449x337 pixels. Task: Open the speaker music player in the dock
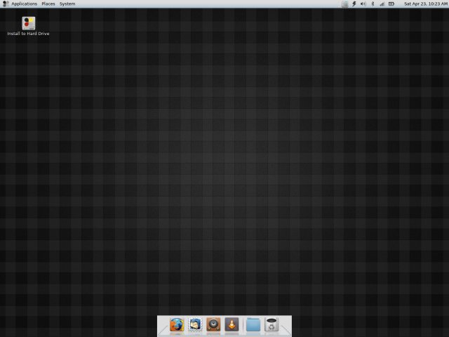(213, 324)
